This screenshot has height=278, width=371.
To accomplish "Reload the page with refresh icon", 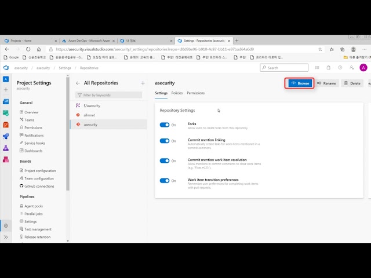I will (28, 49).
